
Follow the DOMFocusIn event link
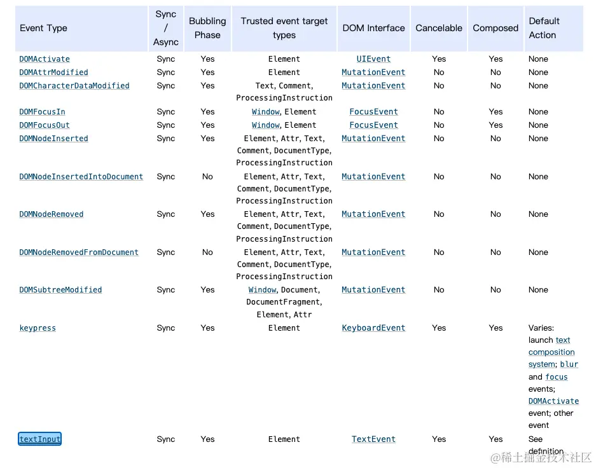(42, 112)
